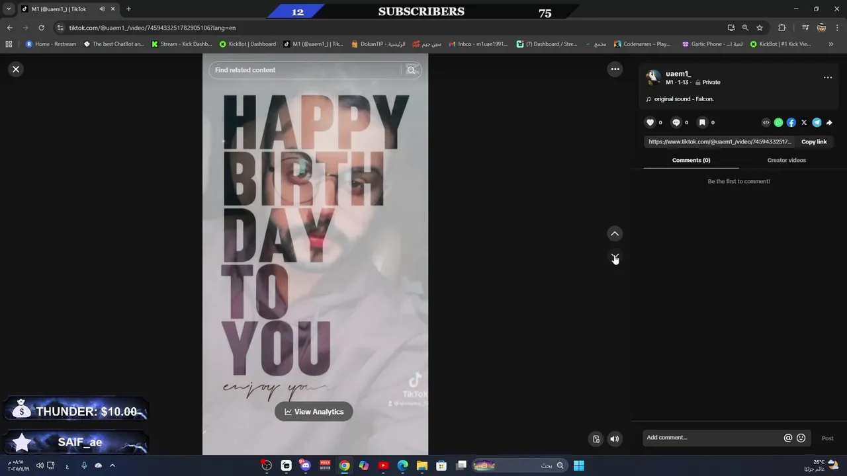The height and width of the screenshot is (476, 847).
Task: Get the embed code icon
Action: [x=766, y=122]
